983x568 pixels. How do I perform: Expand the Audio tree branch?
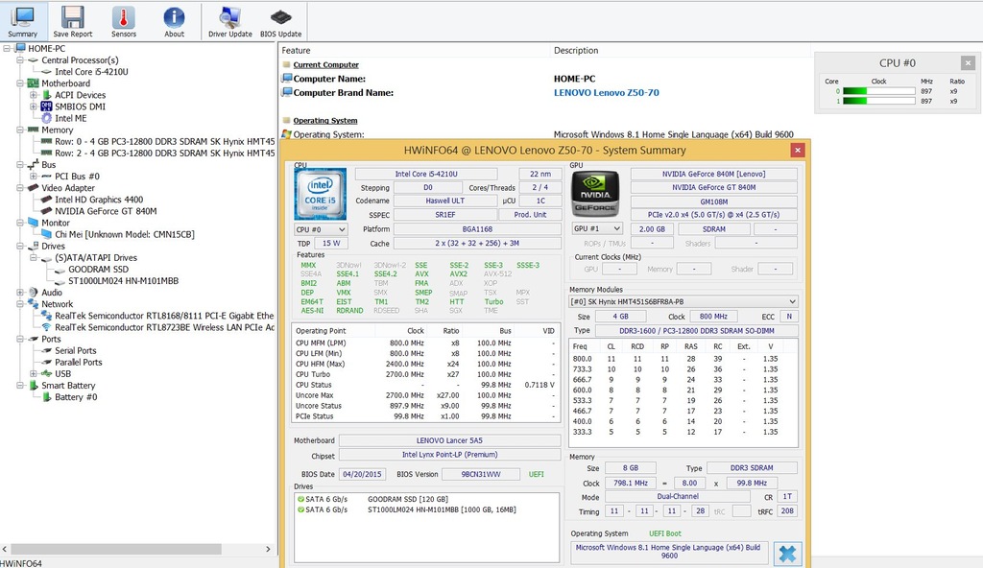pos(20,292)
